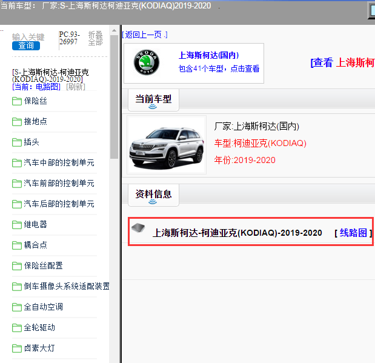Open the 全轮驱动 folder icon
The width and height of the screenshot is (375, 363).
pos(17,328)
